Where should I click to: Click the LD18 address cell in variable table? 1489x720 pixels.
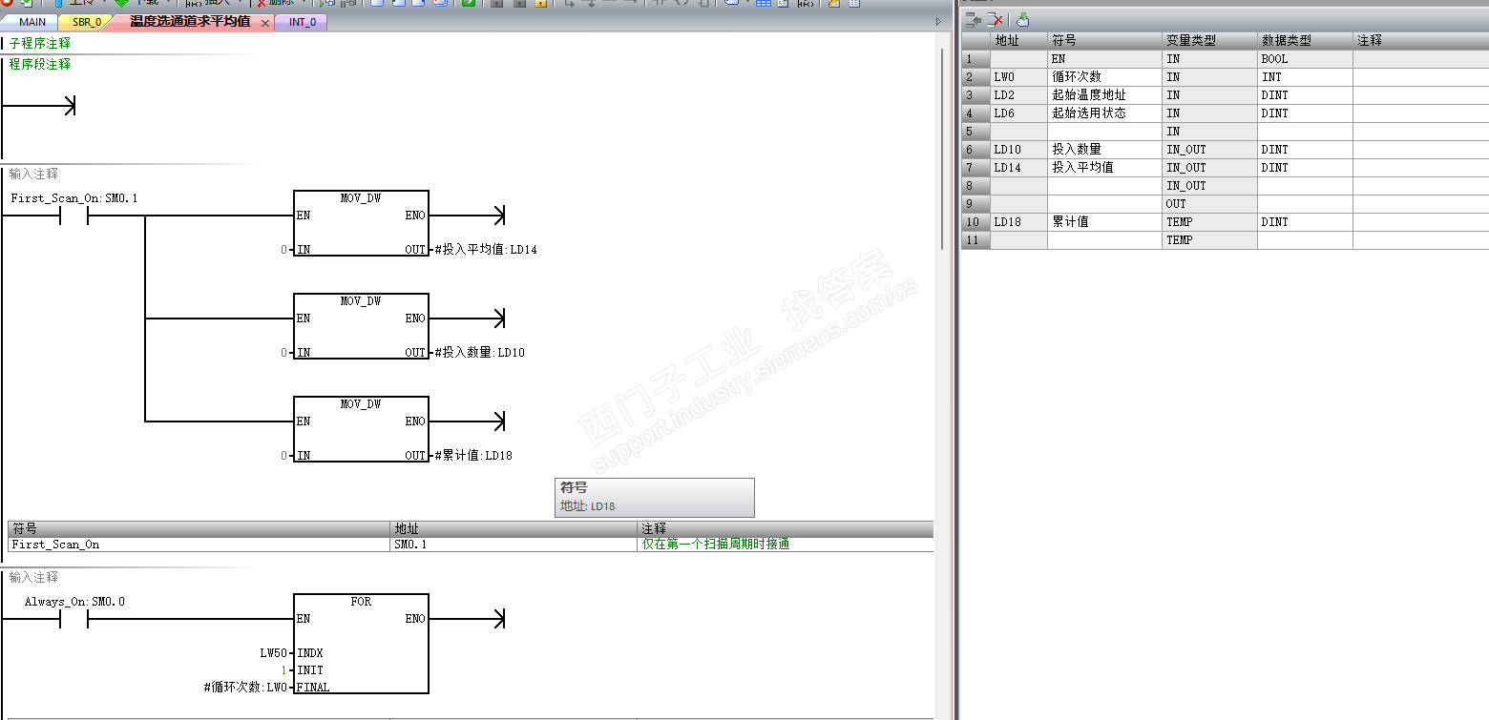[1018, 222]
